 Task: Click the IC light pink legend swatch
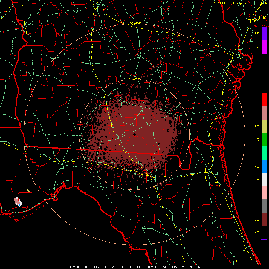264,193
